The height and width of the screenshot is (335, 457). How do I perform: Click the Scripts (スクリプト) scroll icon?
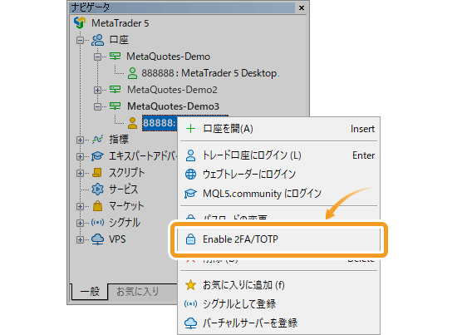[x=97, y=173]
